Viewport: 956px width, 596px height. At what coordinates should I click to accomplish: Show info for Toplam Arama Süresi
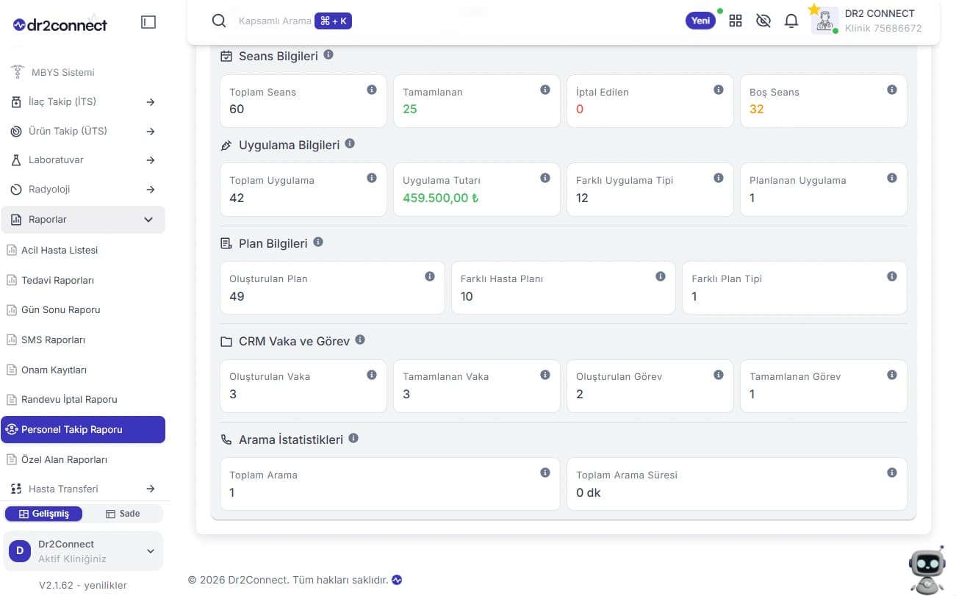[x=892, y=473]
